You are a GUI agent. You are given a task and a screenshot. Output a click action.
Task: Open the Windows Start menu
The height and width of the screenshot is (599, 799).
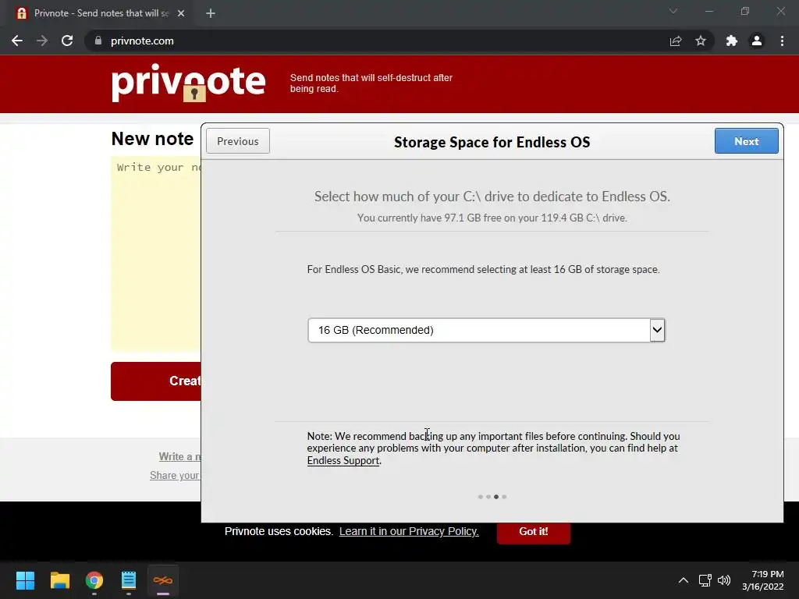25,580
